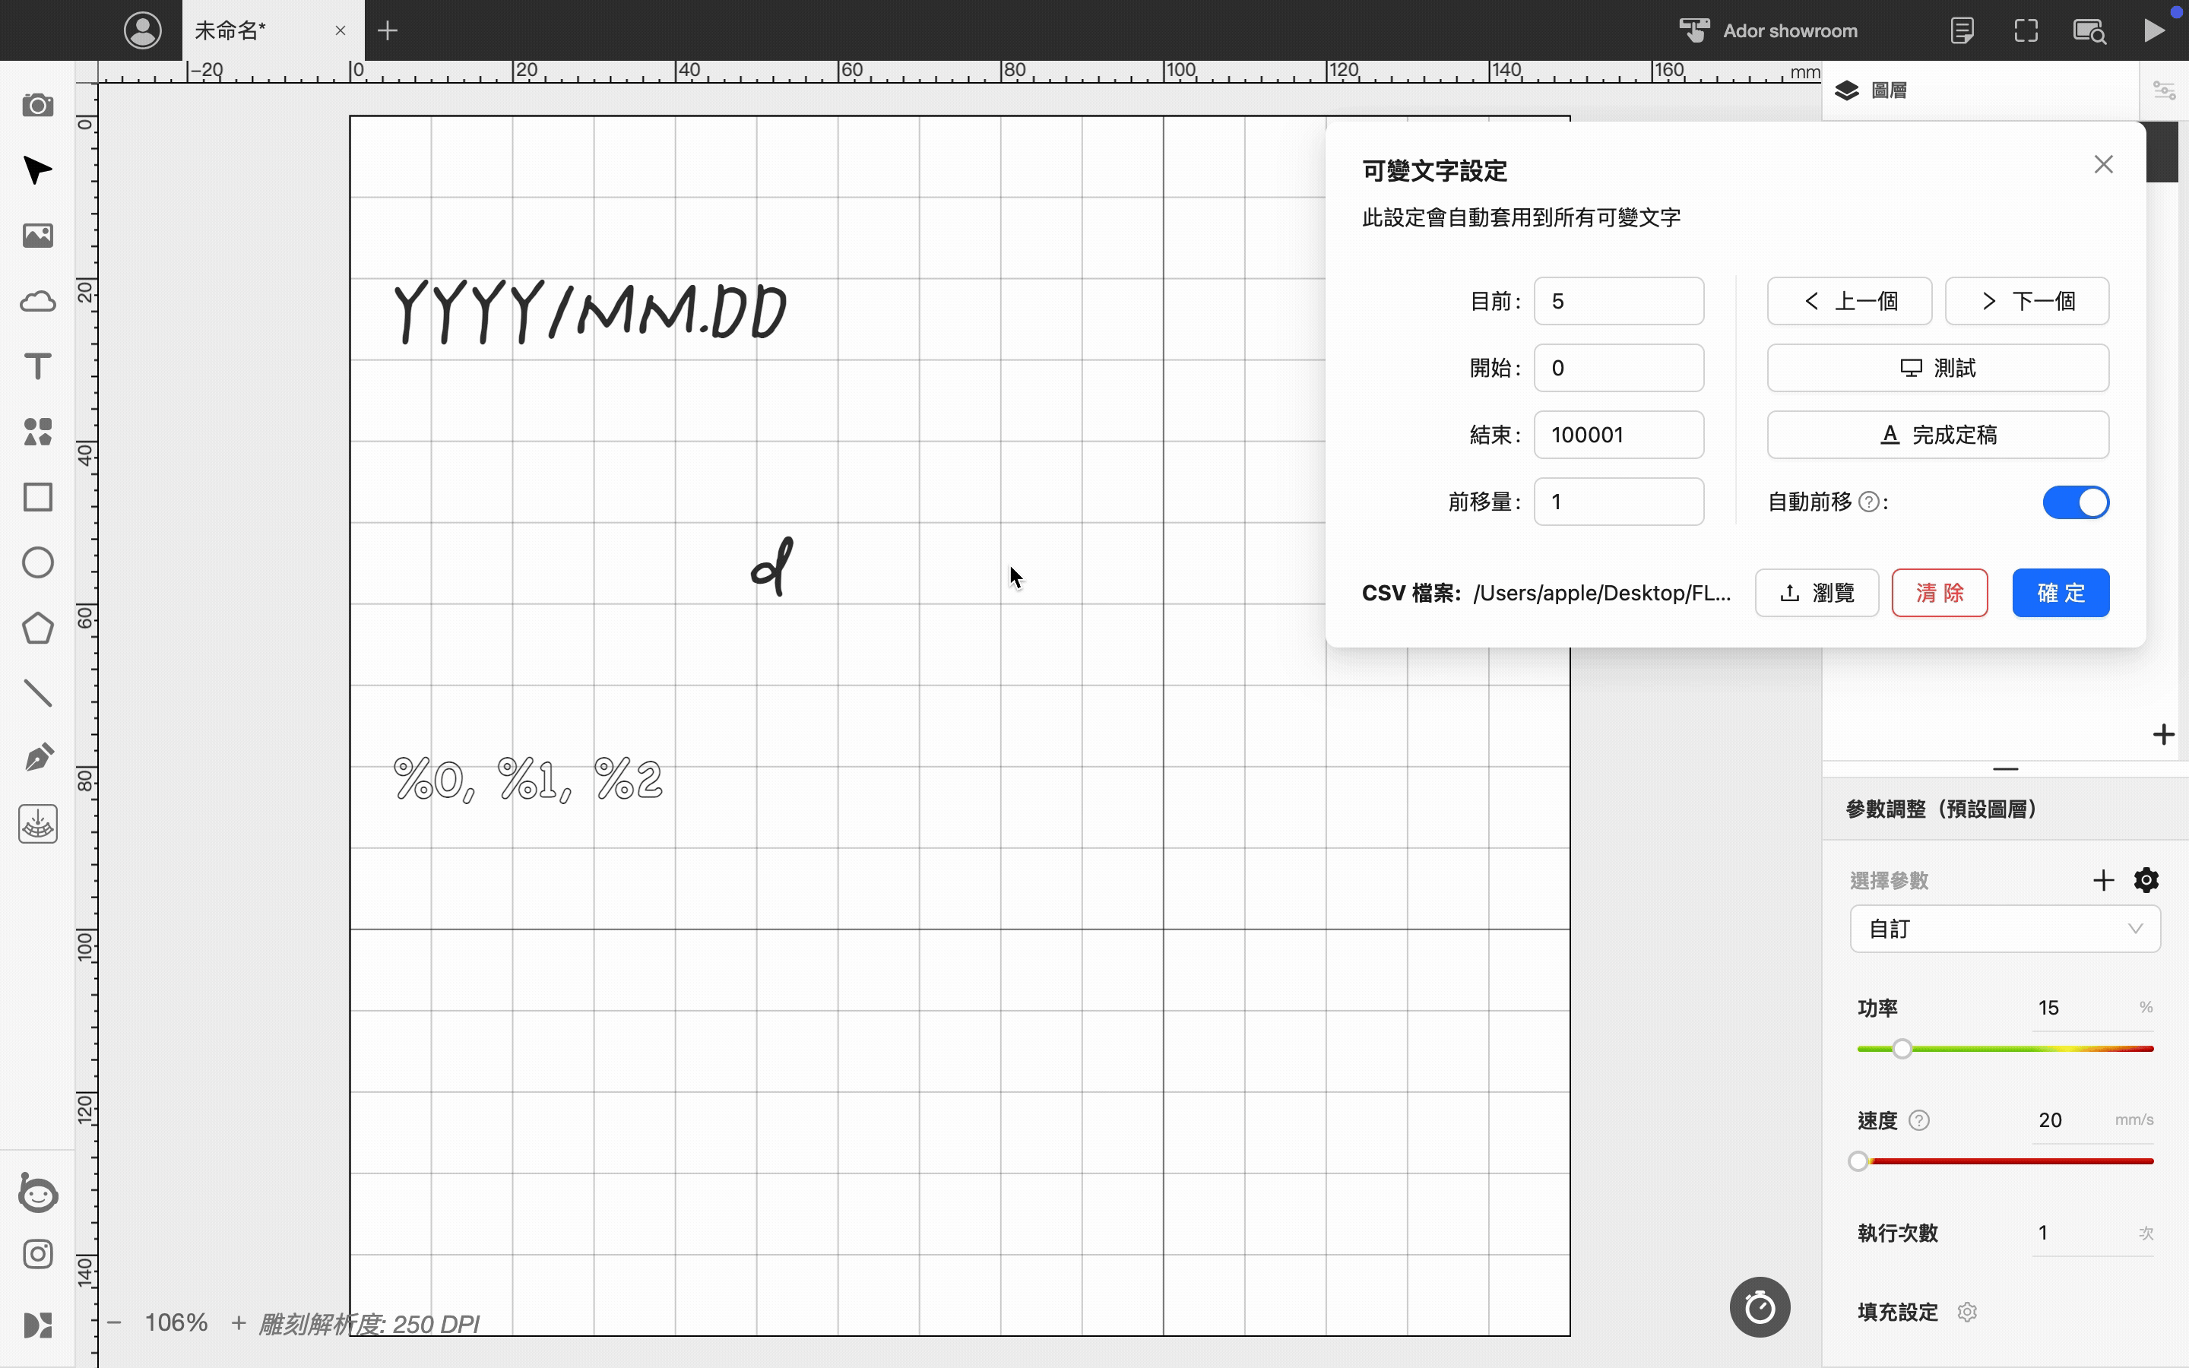Viewport: 2189px width, 1368px height.
Task: Open the curve engraving tool
Action: pyautogui.click(x=37, y=825)
